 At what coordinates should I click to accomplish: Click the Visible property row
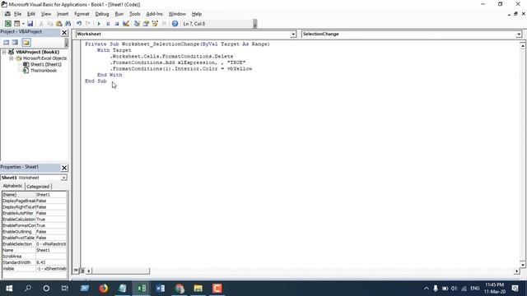coord(35,269)
